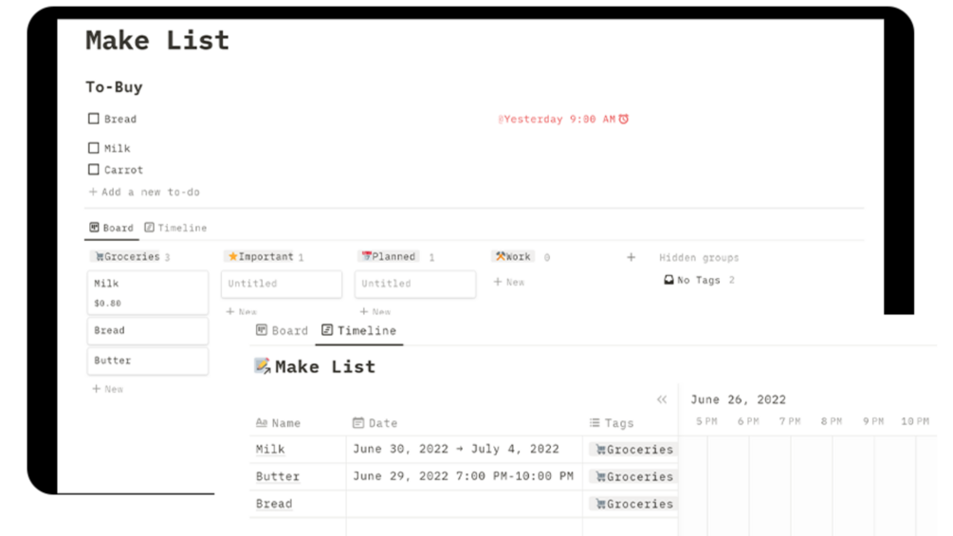
Task: Click the 7 PM timeline hour marker
Action: [x=790, y=421]
